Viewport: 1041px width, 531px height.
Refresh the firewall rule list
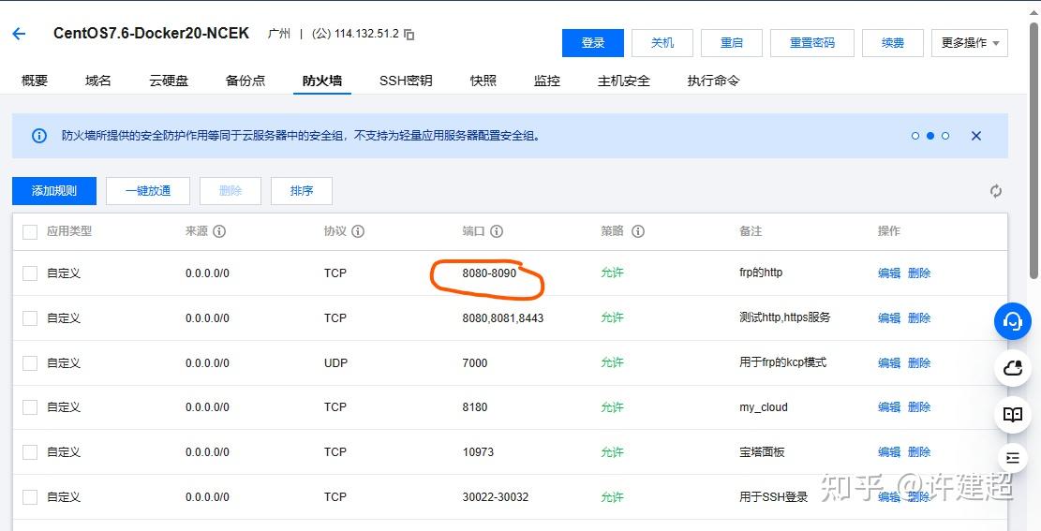[996, 191]
